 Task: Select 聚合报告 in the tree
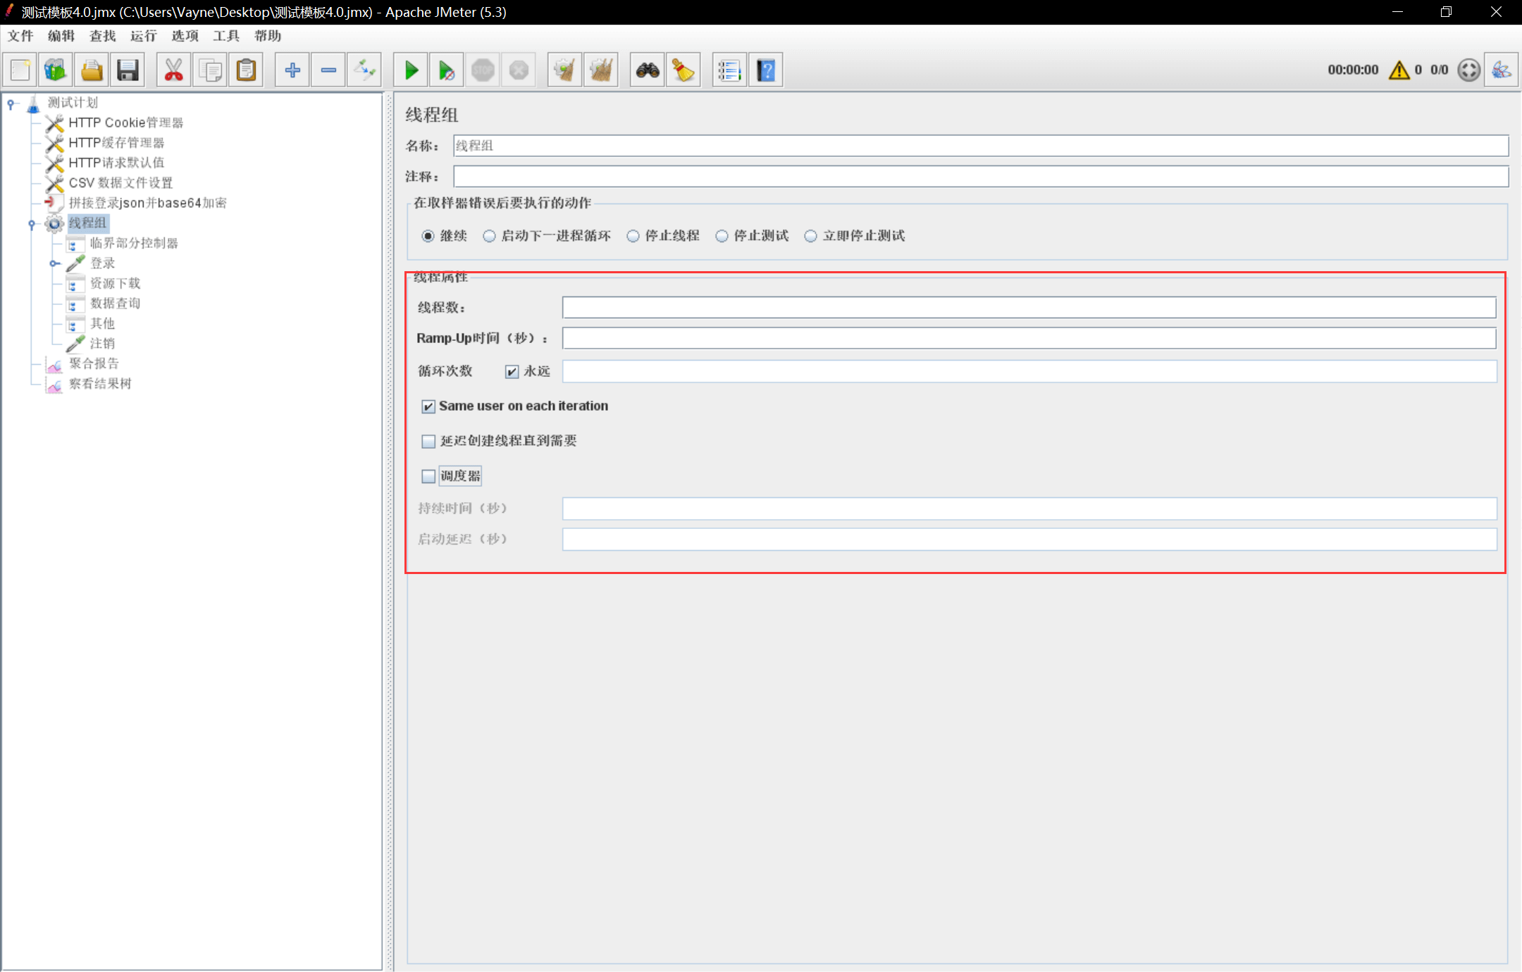click(94, 363)
